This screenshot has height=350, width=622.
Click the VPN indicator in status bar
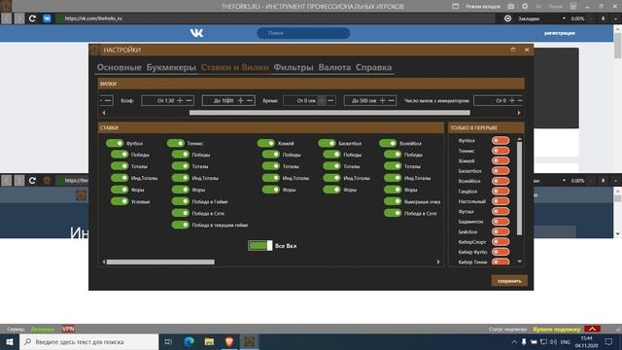click(x=68, y=329)
